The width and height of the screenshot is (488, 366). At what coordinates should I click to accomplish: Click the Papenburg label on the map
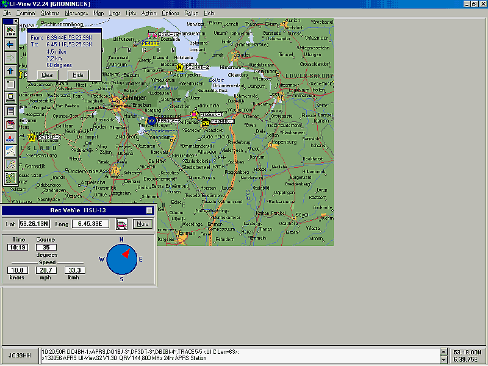284,142
